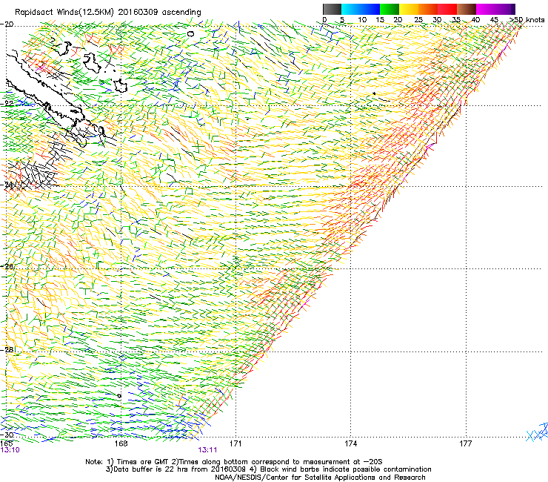This screenshot has width=548, height=482.
Task: Click the 'NOAA/NESDIS/Center for Satellite Applications and Research' credit
Action: pos(320,478)
